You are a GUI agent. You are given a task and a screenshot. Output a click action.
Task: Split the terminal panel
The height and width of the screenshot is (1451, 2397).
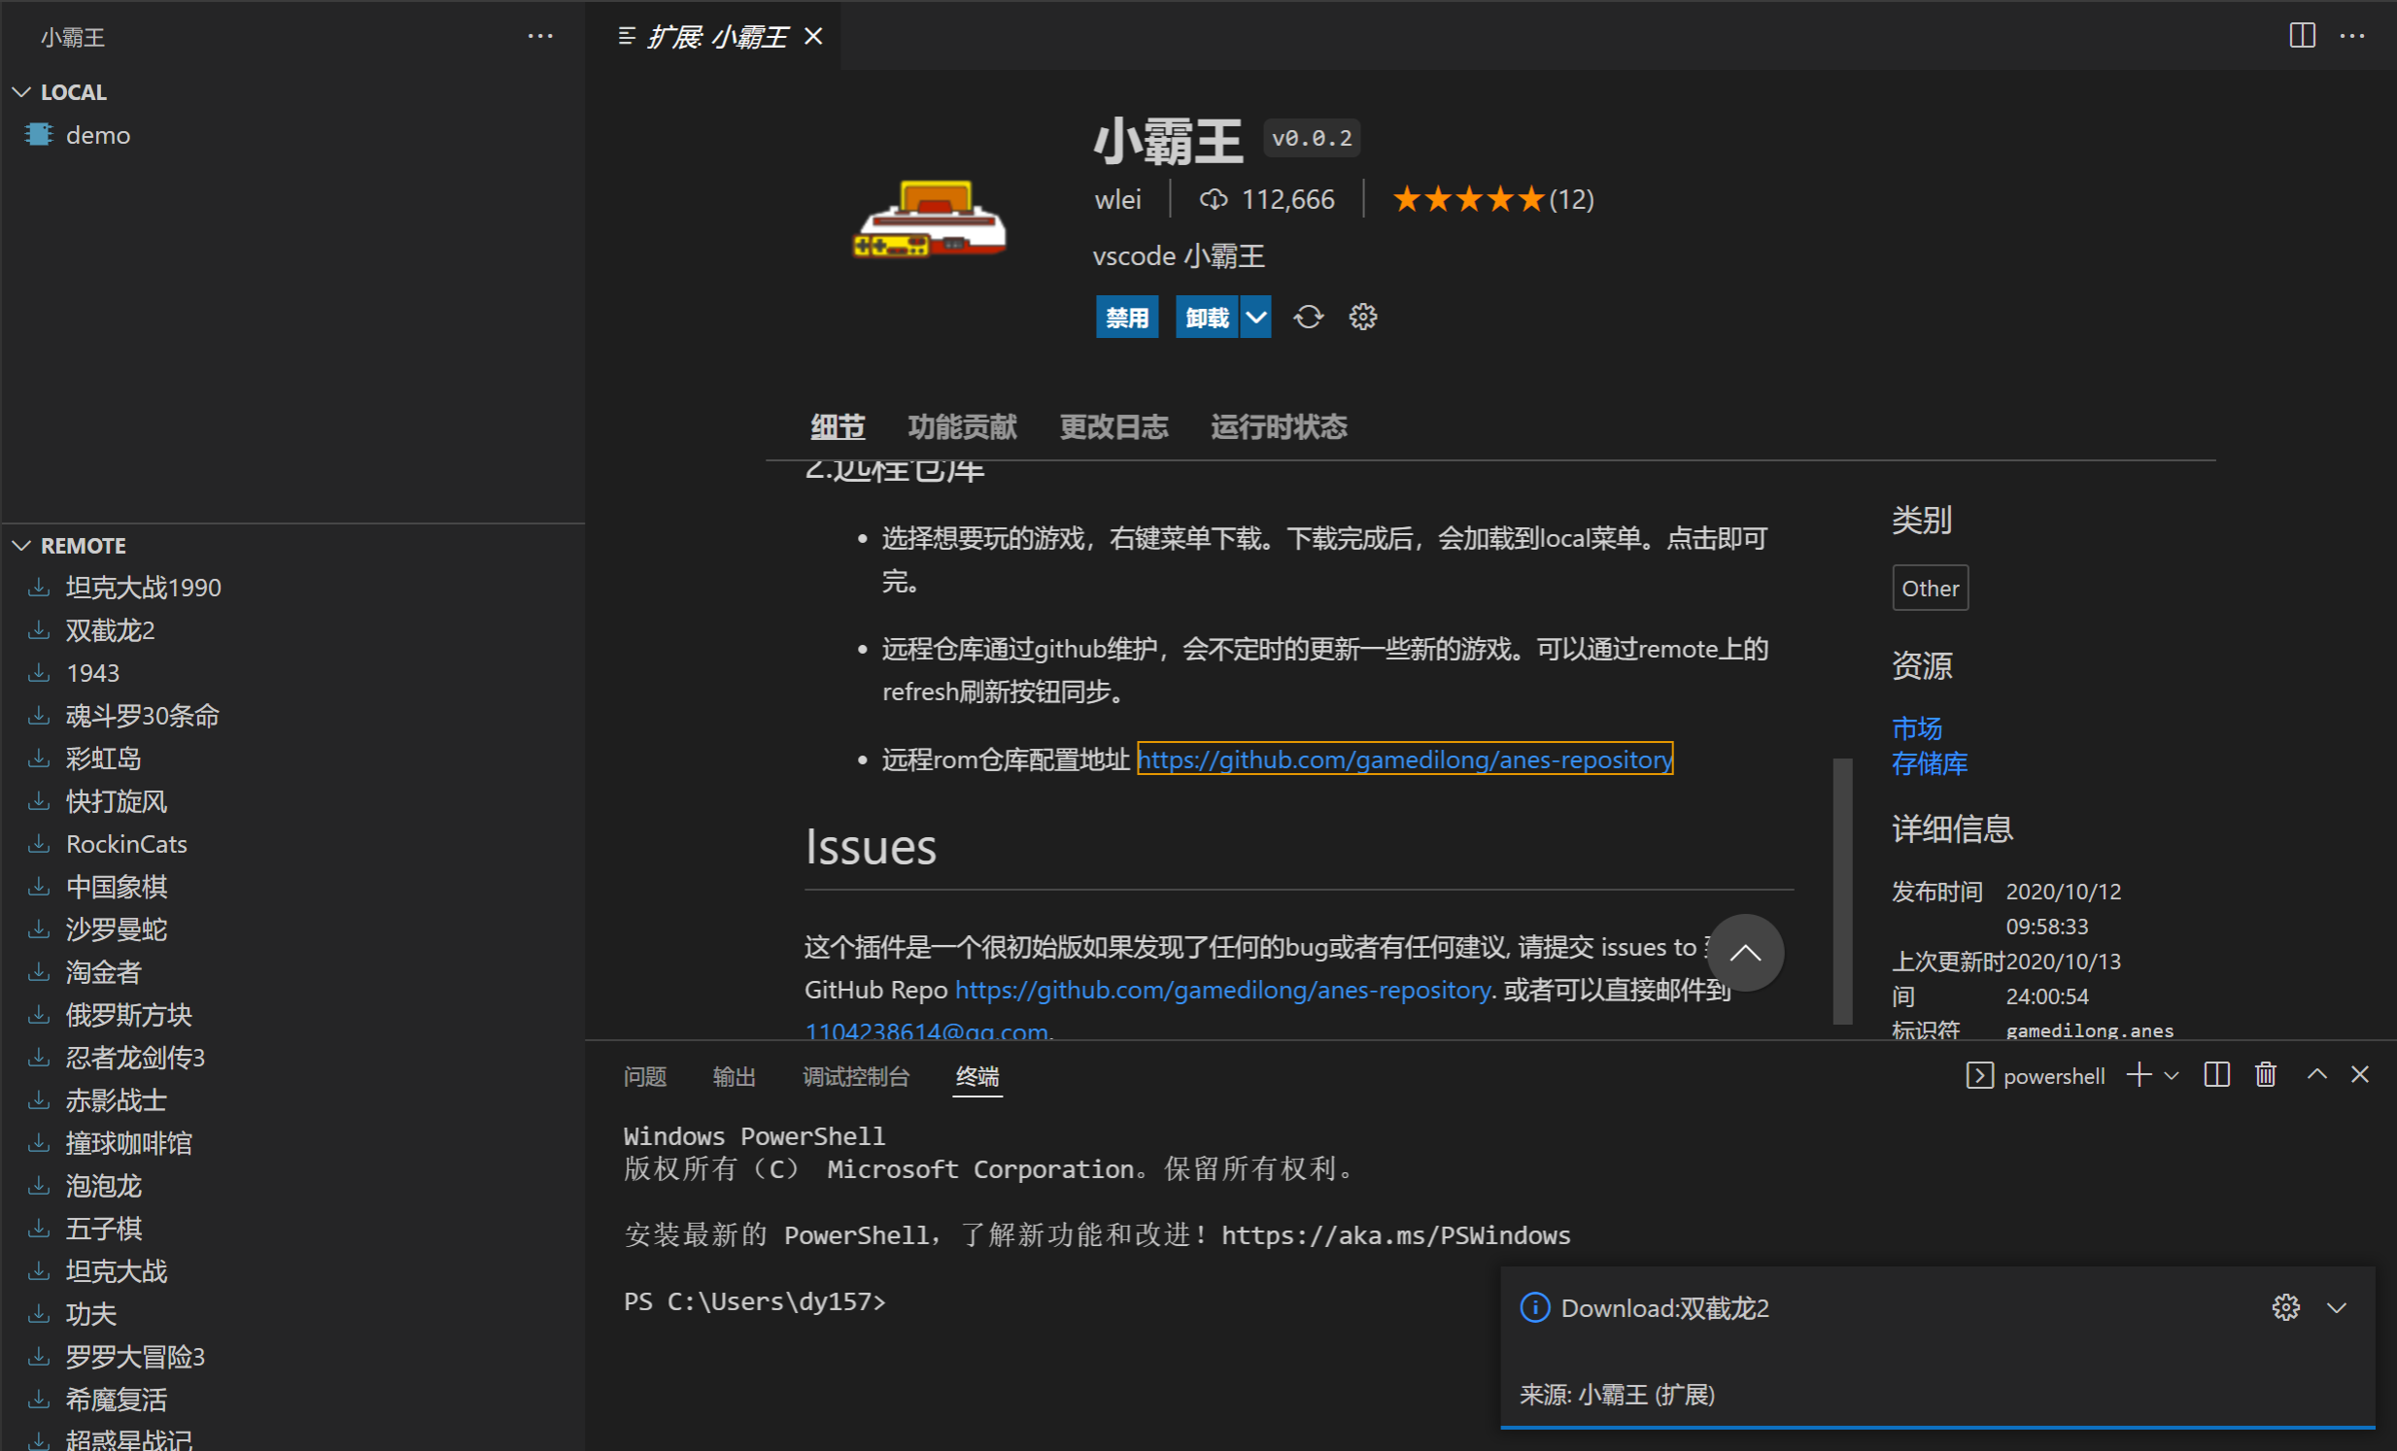[2216, 1074]
